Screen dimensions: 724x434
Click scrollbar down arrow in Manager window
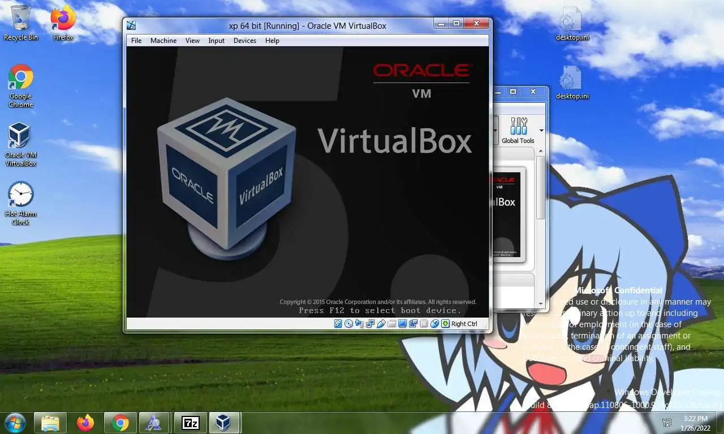click(x=541, y=304)
